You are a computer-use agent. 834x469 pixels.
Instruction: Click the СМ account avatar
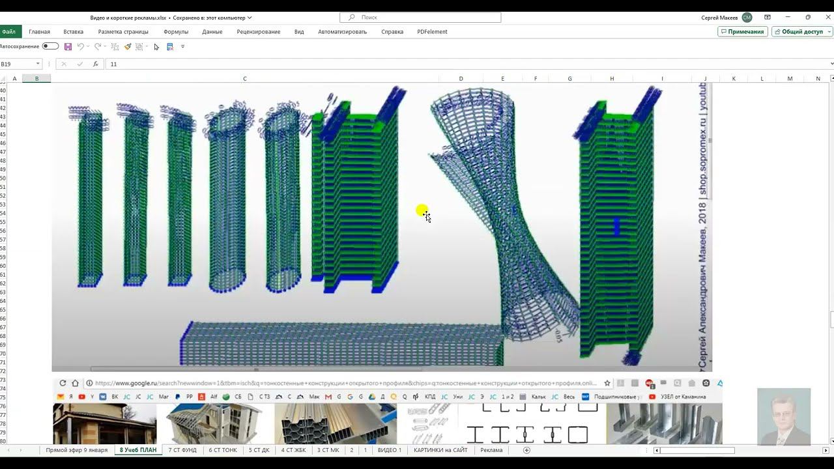[747, 18]
